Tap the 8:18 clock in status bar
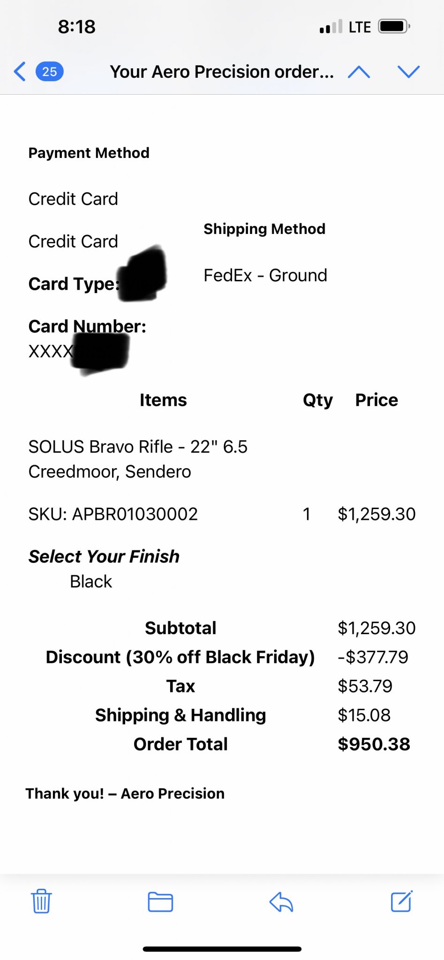Image resolution: width=444 pixels, height=960 pixels. 77,27
